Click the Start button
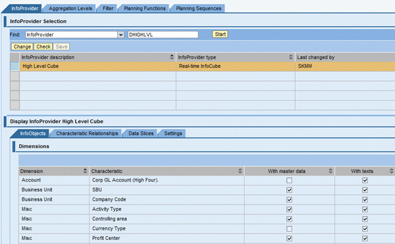 click(x=220, y=34)
